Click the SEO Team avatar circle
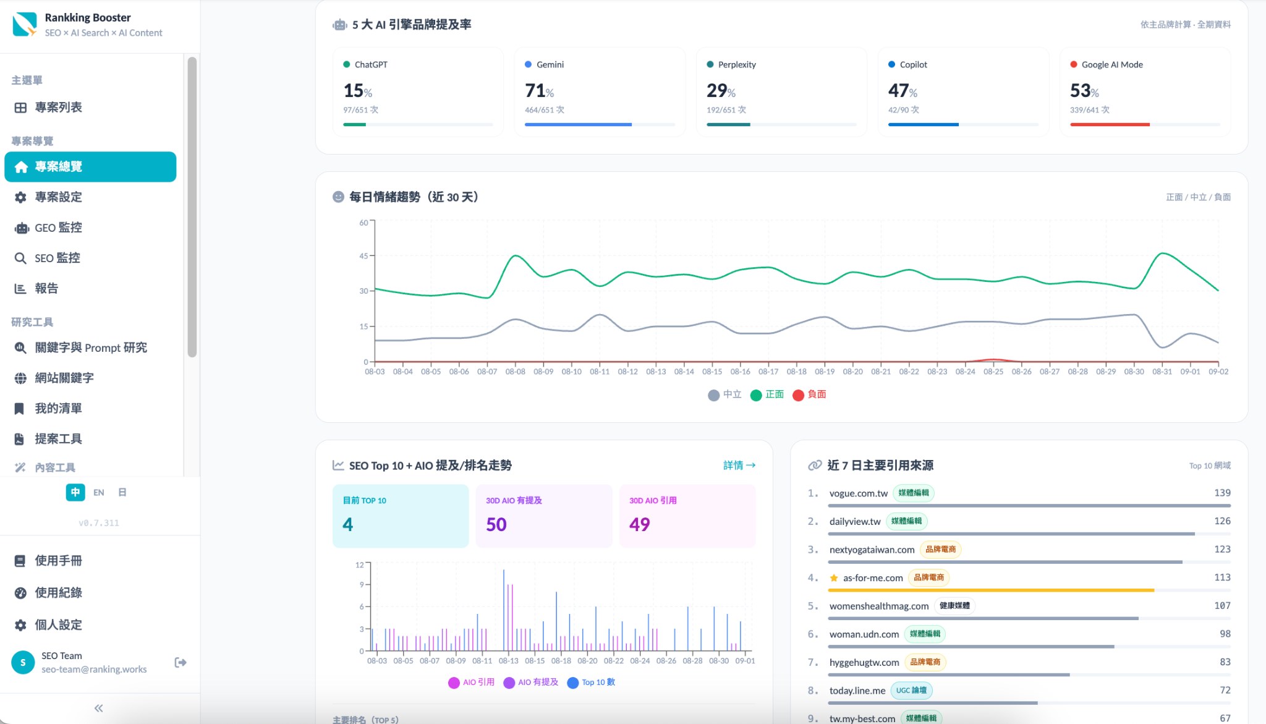This screenshot has width=1266, height=724. (x=23, y=663)
